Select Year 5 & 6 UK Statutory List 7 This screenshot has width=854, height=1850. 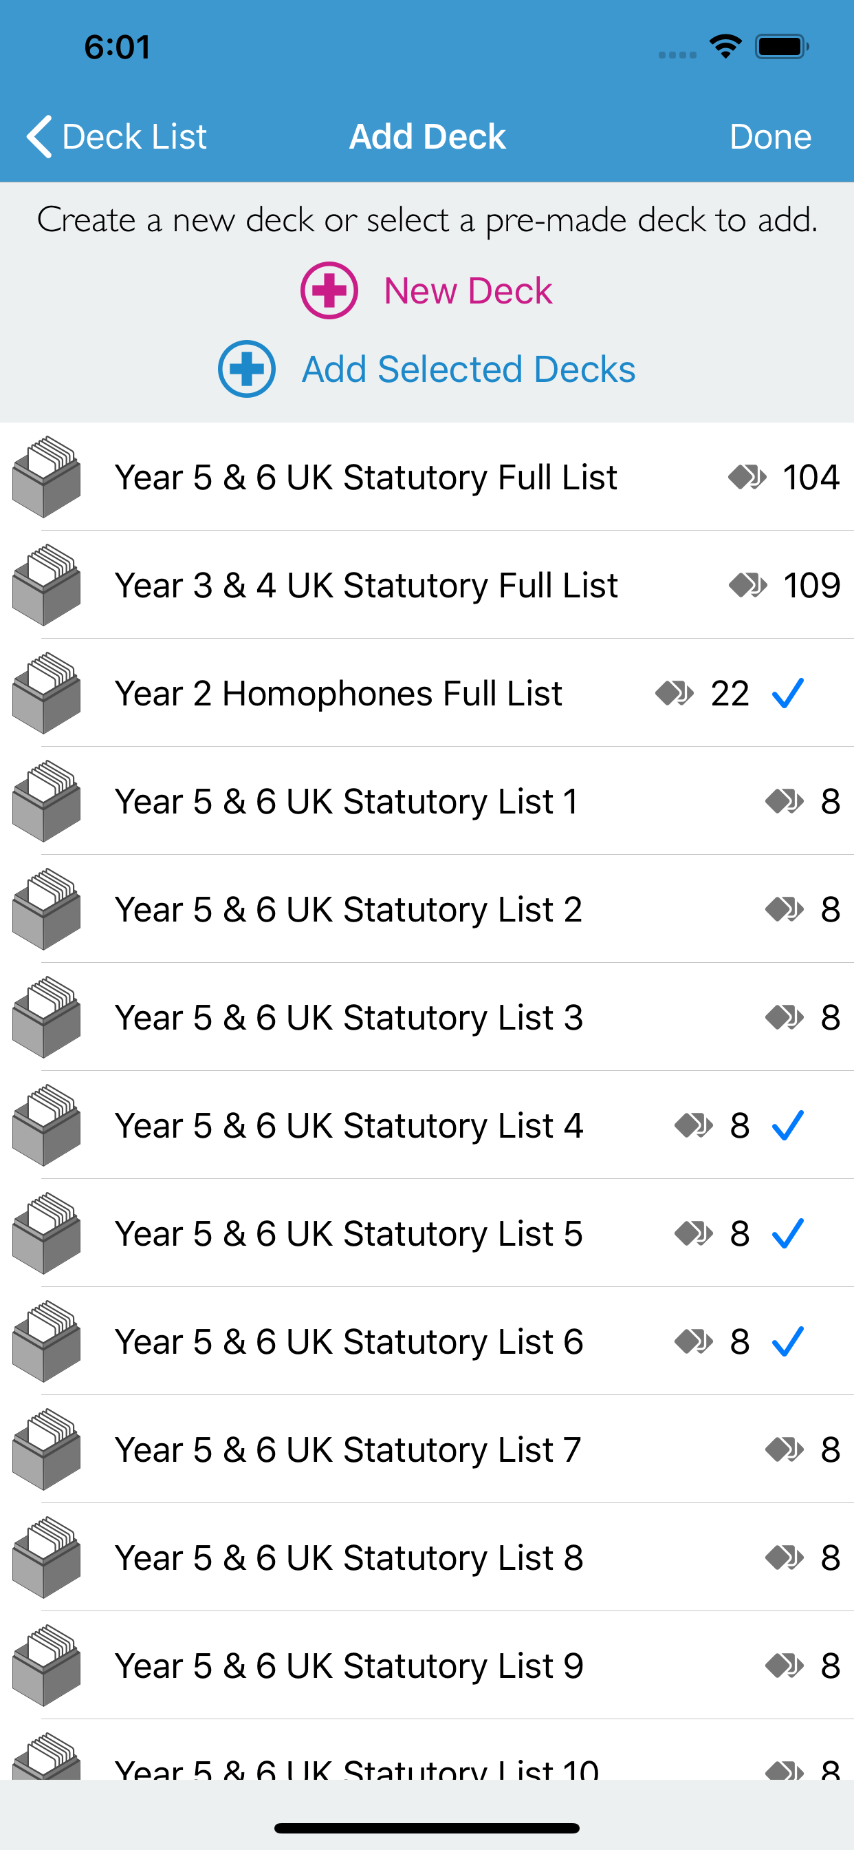pos(427,1449)
